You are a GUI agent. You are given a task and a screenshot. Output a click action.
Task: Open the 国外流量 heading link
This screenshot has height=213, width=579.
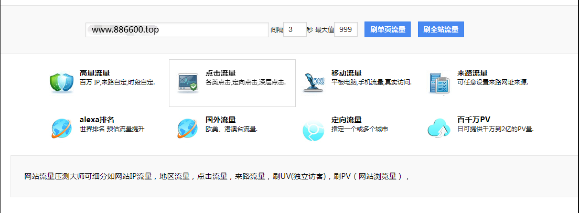coord(220,120)
